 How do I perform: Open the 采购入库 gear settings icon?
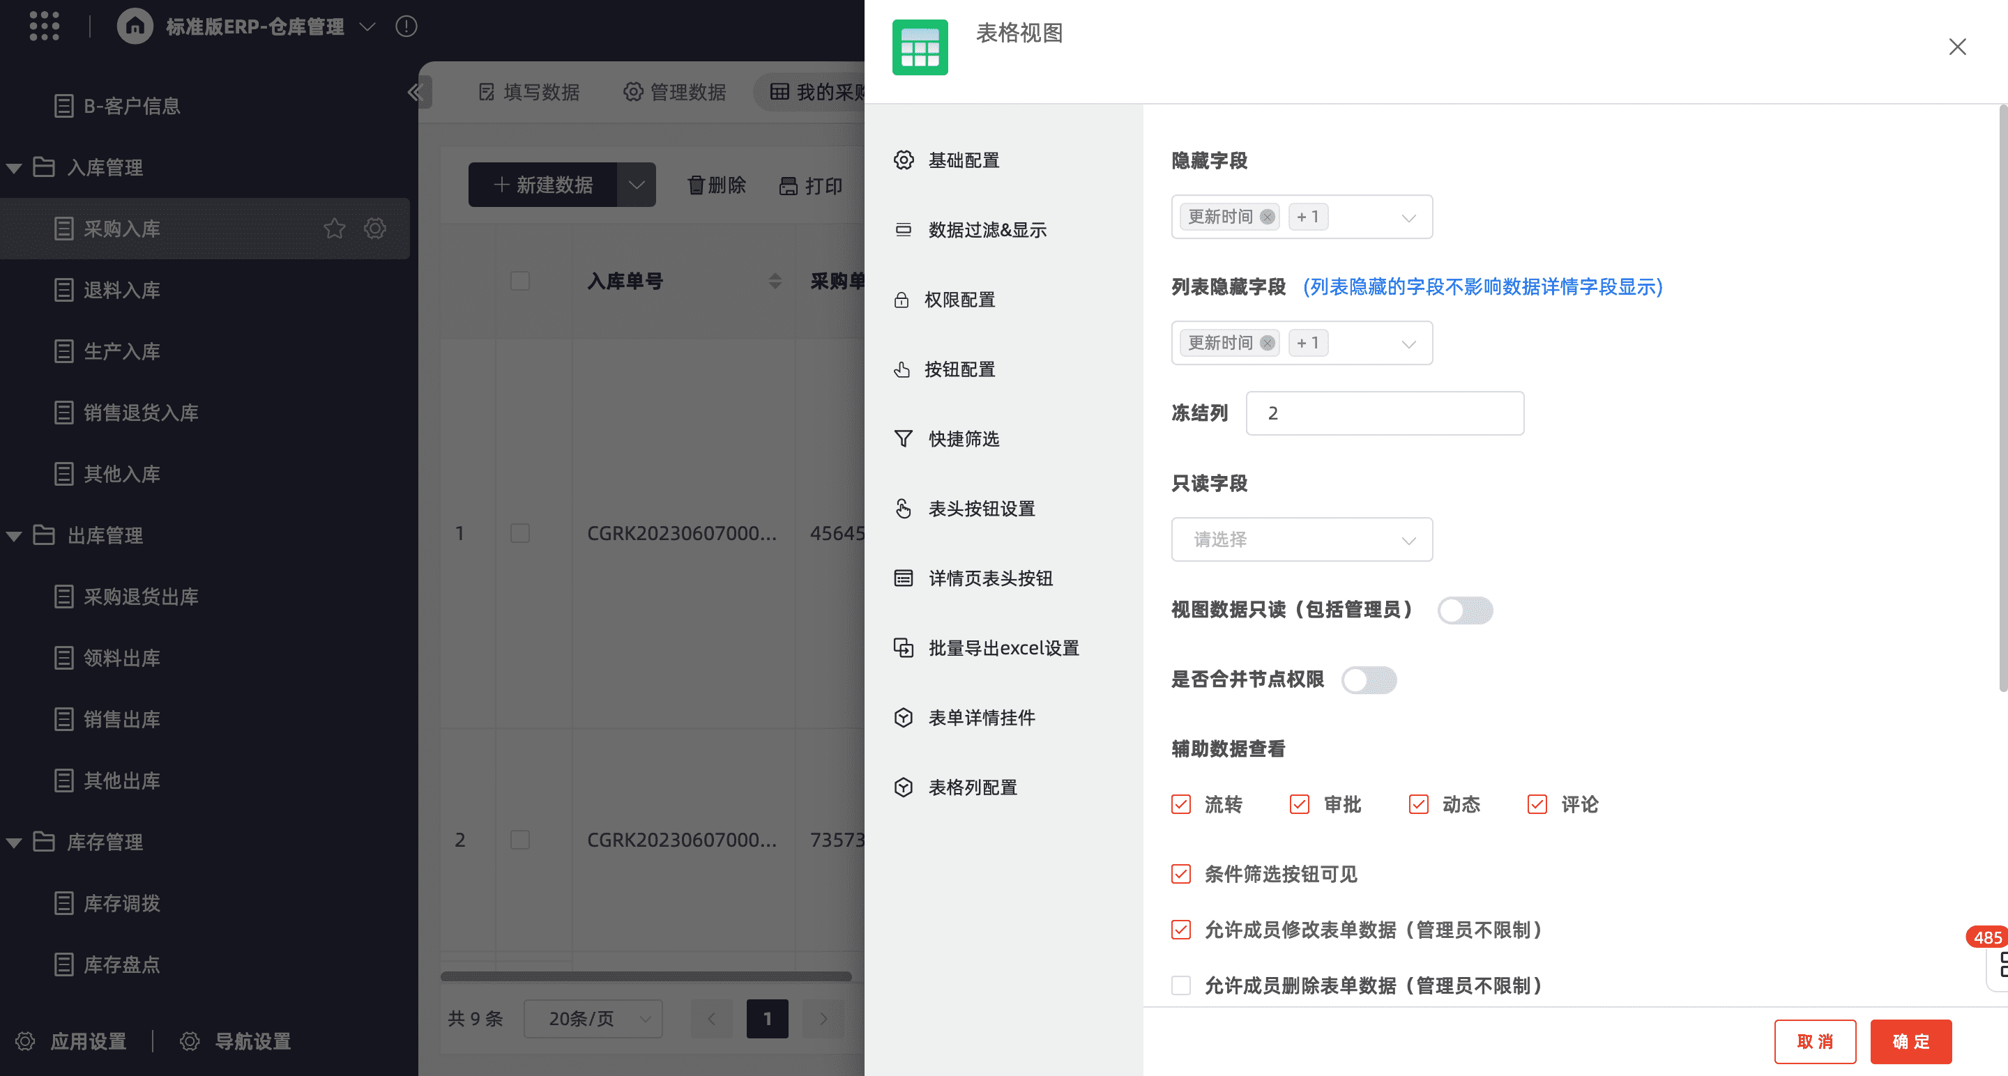(375, 229)
